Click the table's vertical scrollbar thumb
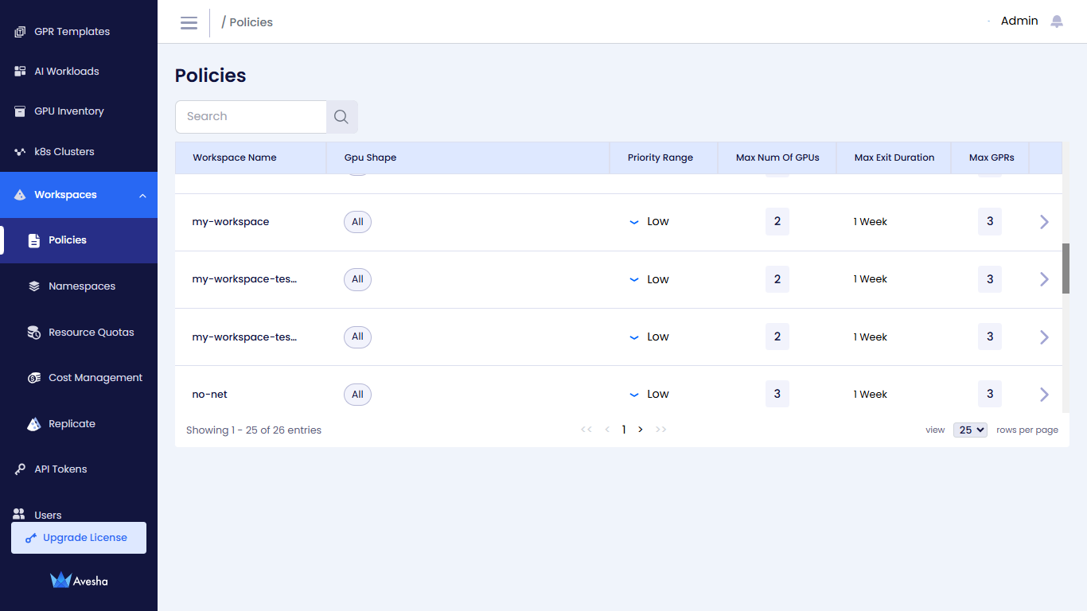1087x611 pixels. [x=1066, y=268]
